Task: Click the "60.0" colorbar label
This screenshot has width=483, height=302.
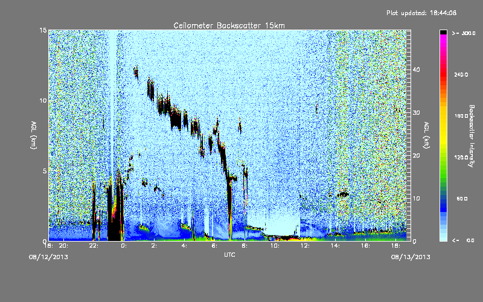Action: 462,199
